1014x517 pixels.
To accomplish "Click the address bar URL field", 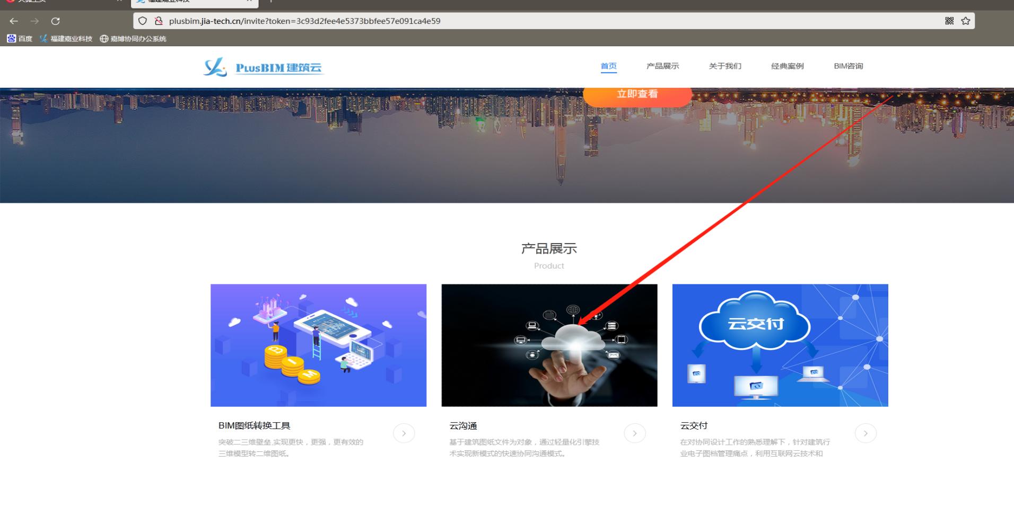I will click(x=477, y=21).
